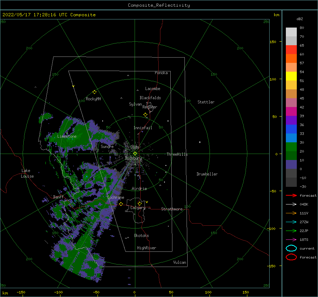The height and width of the screenshot is (297, 318).
Task: Click the white plus marker east of ThreeHills
Action: [200, 142]
